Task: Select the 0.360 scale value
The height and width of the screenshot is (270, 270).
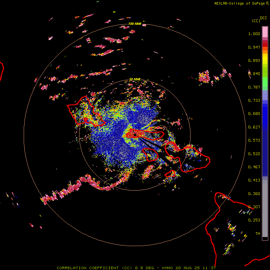Action: click(x=254, y=194)
